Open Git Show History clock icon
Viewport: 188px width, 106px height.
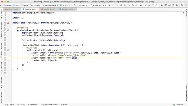click(x=153, y=5)
